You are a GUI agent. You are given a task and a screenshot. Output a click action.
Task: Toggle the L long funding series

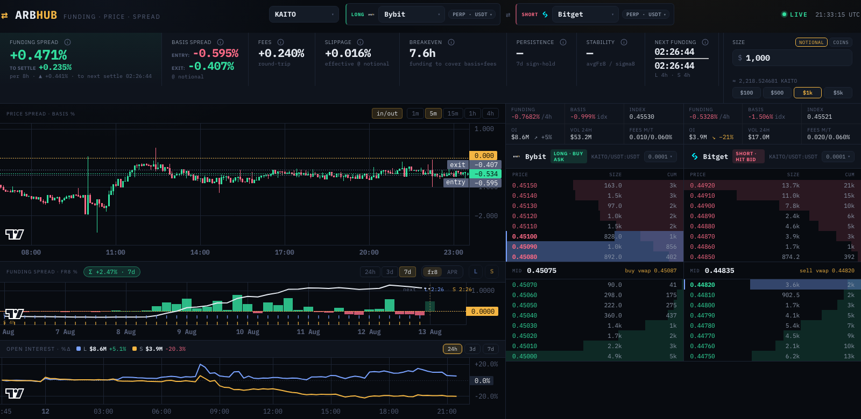pos(476,272)
